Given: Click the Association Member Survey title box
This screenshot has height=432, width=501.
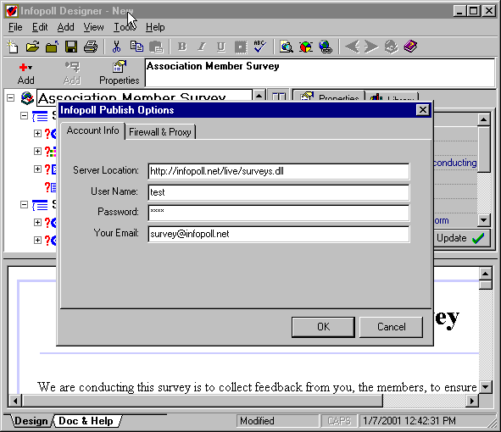Looking at the screenshot, I should 320,73.
